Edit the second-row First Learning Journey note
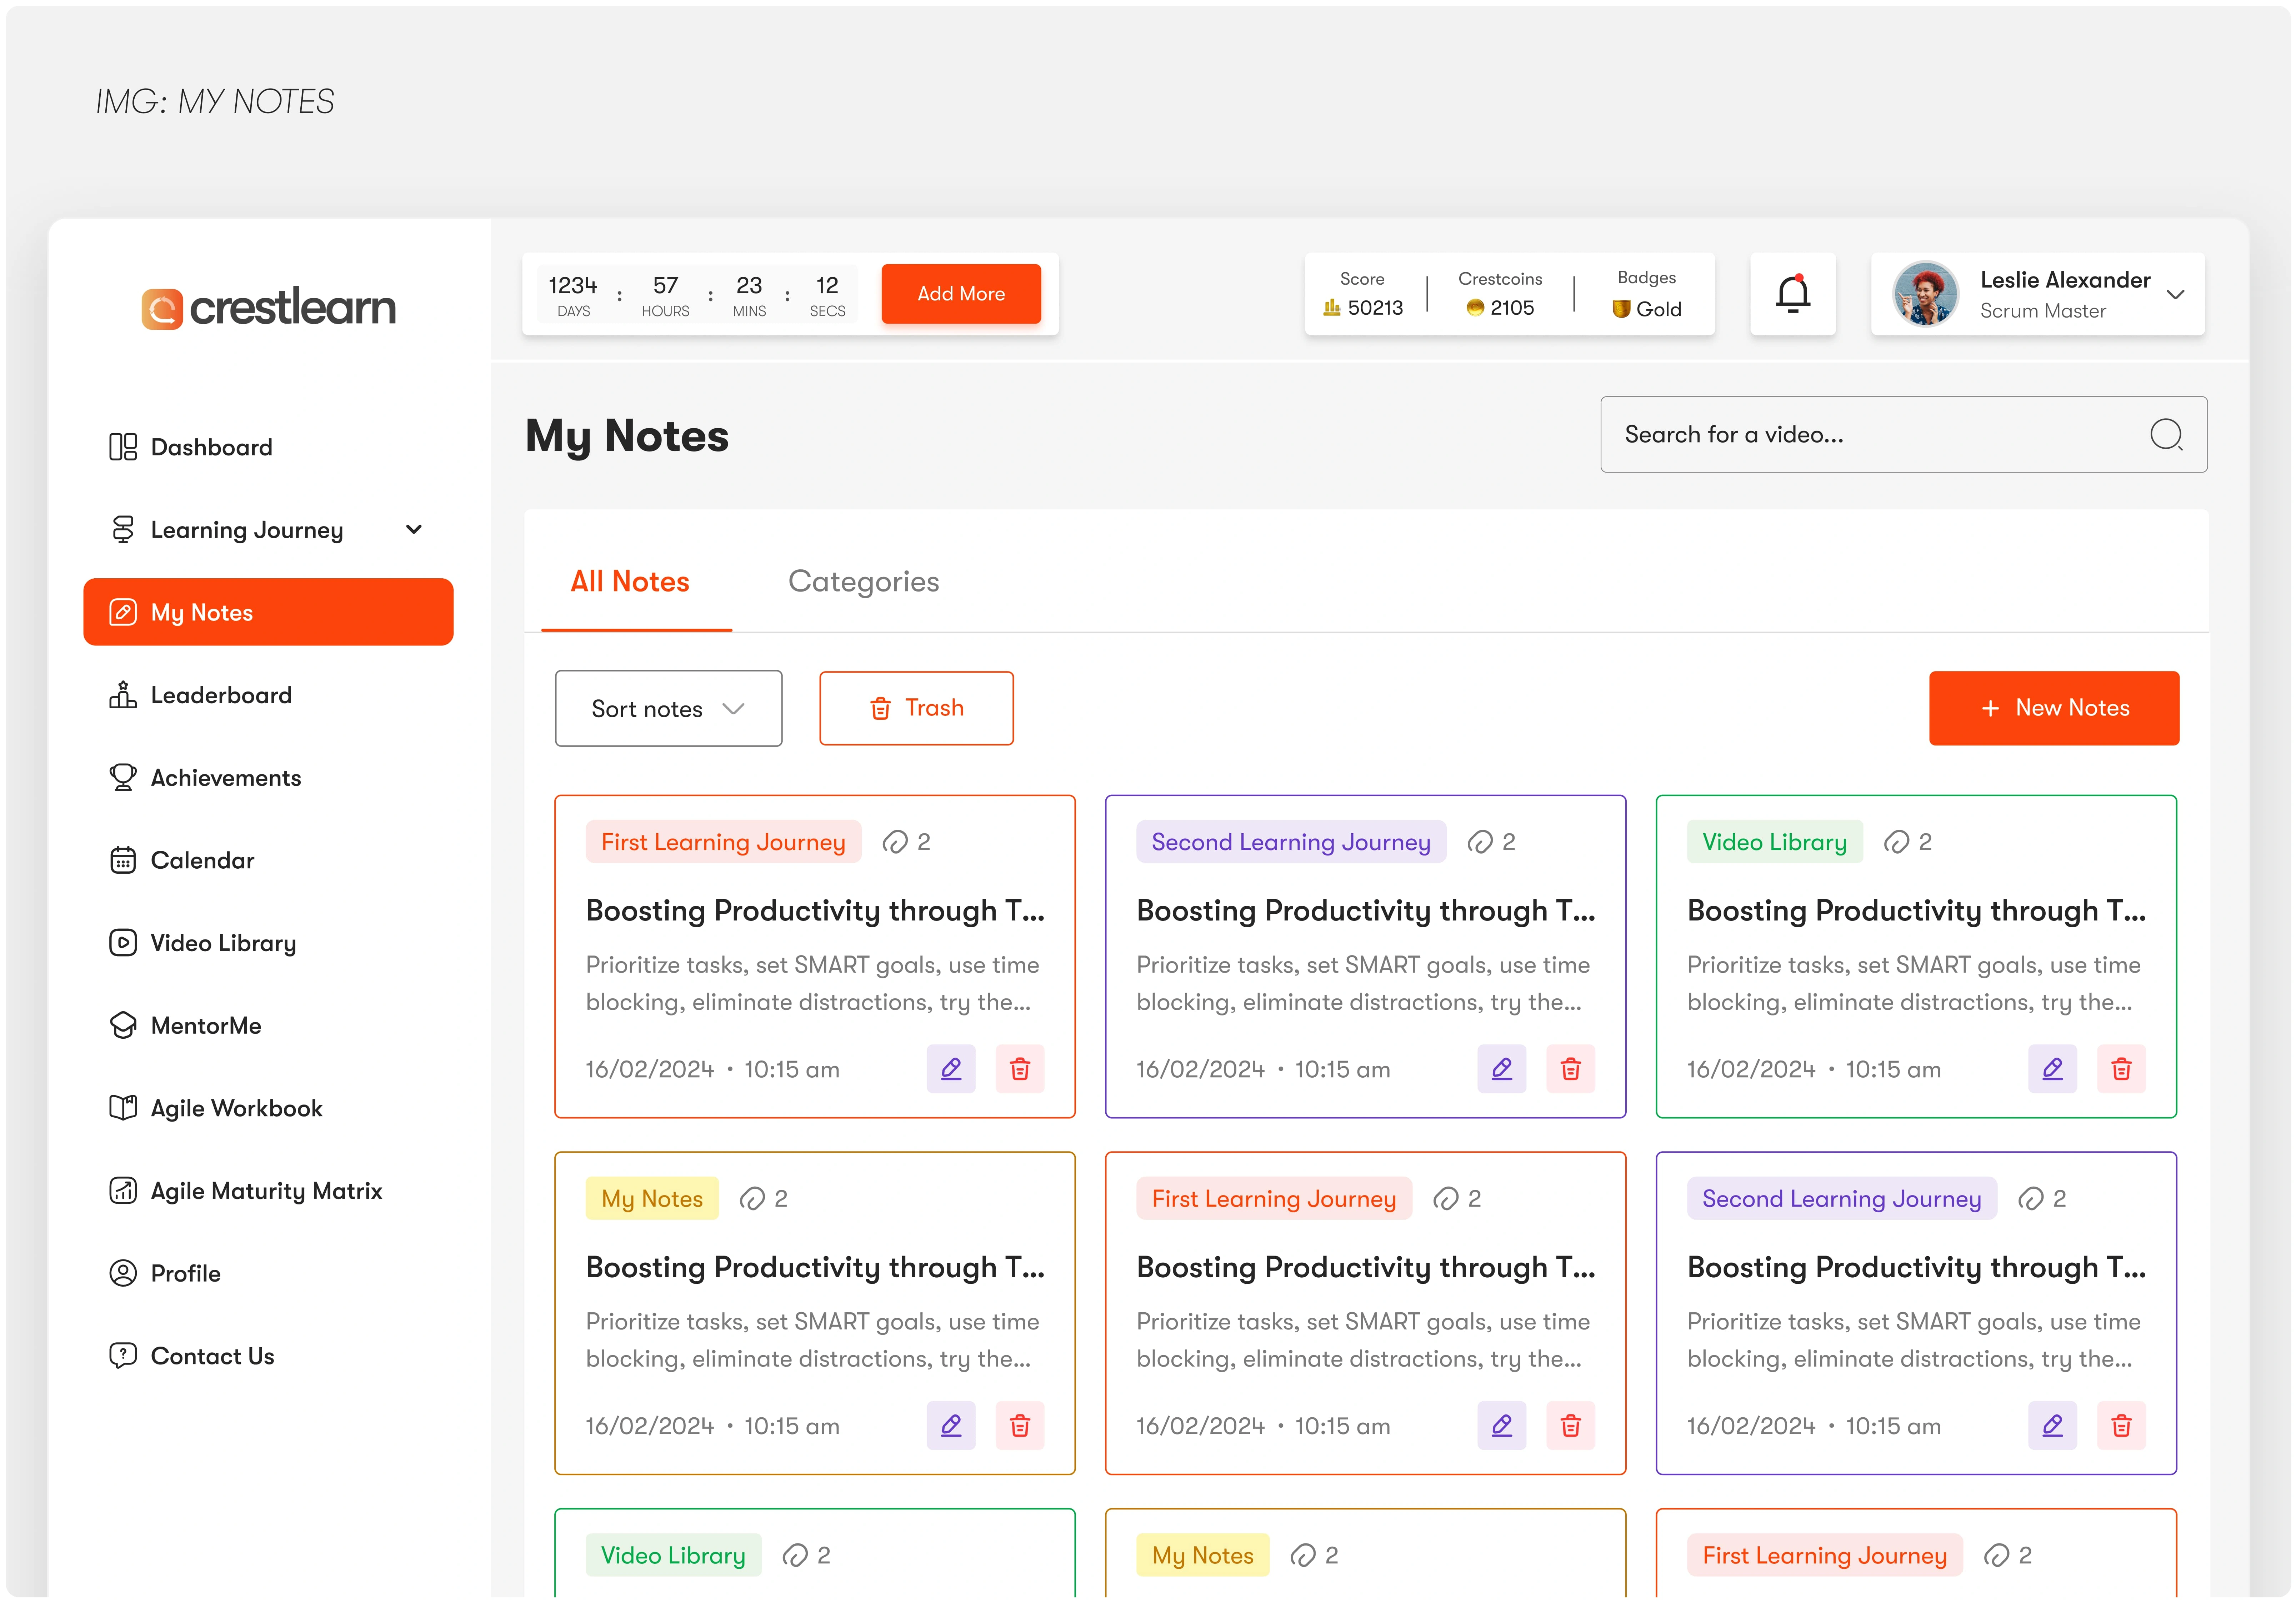This screenshot has height=1602, width=2296. point(1502,1426)
